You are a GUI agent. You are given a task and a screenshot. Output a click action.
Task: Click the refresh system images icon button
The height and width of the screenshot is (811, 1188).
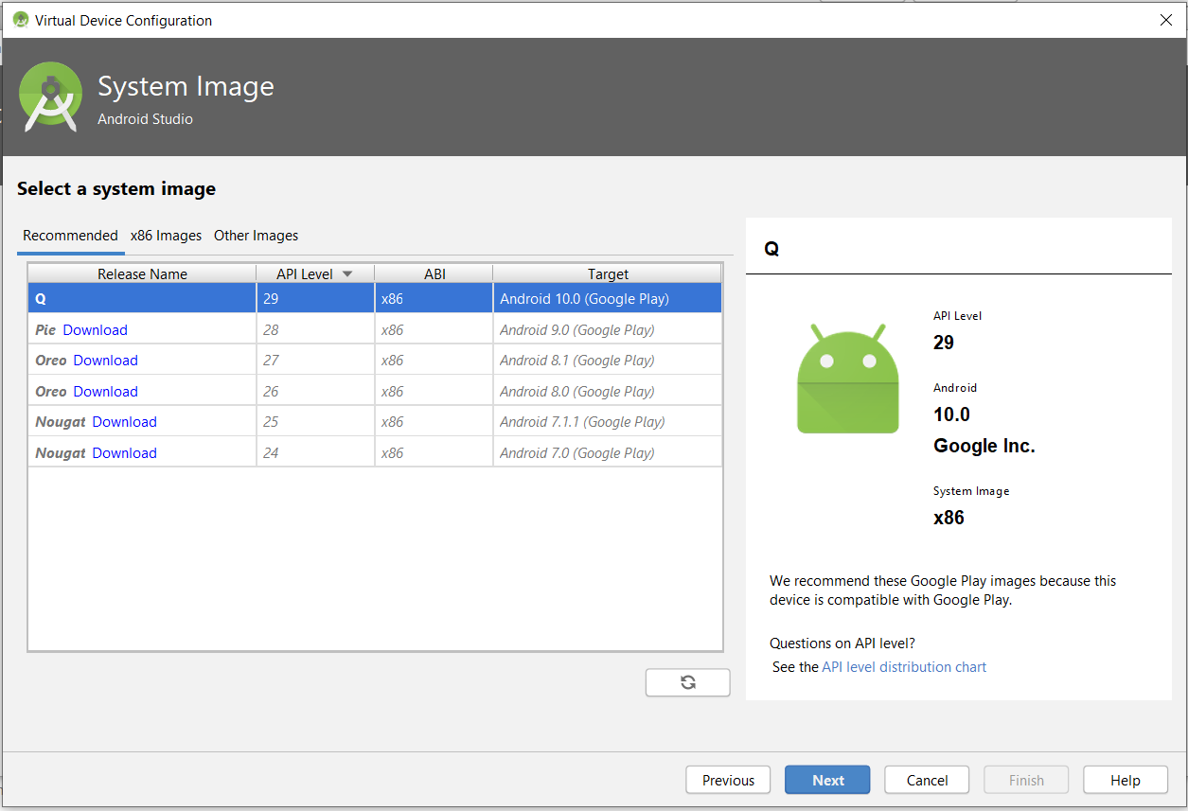point(687,682)
